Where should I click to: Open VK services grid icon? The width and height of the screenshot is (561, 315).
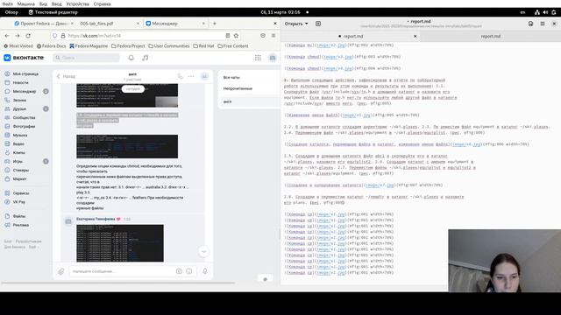(258, 58)
